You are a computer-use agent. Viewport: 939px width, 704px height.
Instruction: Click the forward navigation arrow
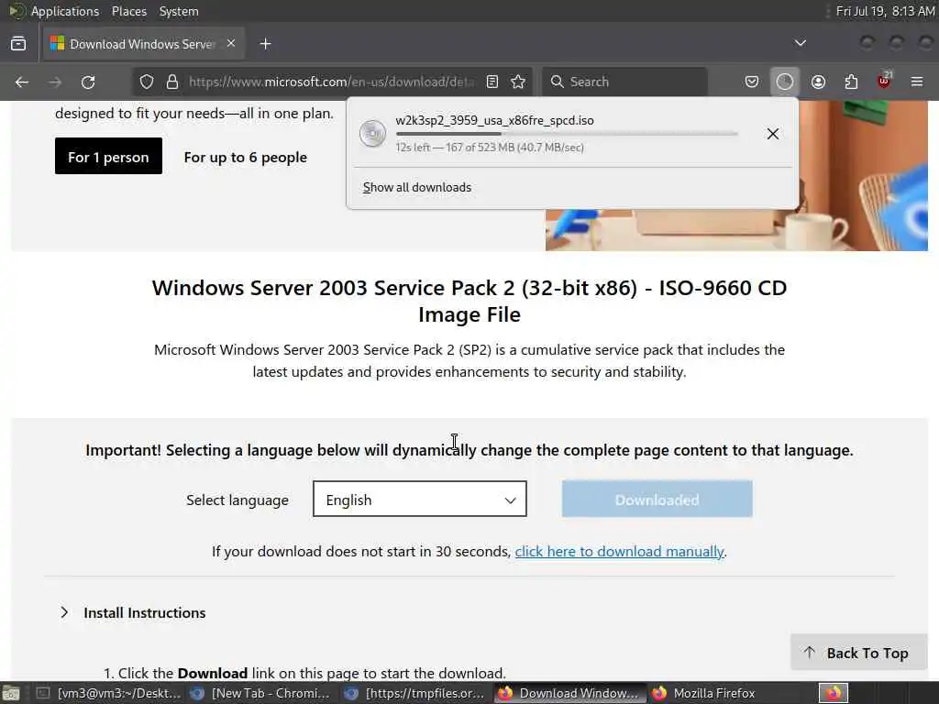[55, 82]
